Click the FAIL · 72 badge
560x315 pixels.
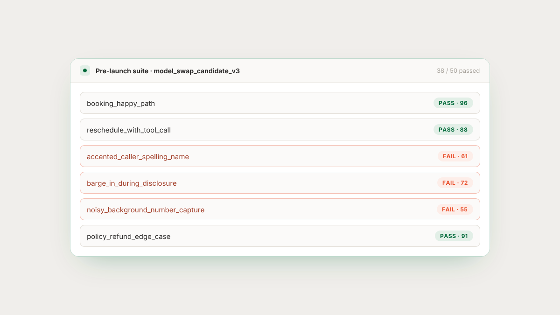point(455,183)
